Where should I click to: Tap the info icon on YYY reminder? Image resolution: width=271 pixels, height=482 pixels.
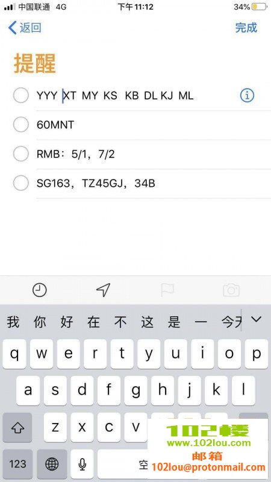tap(247, 96)
